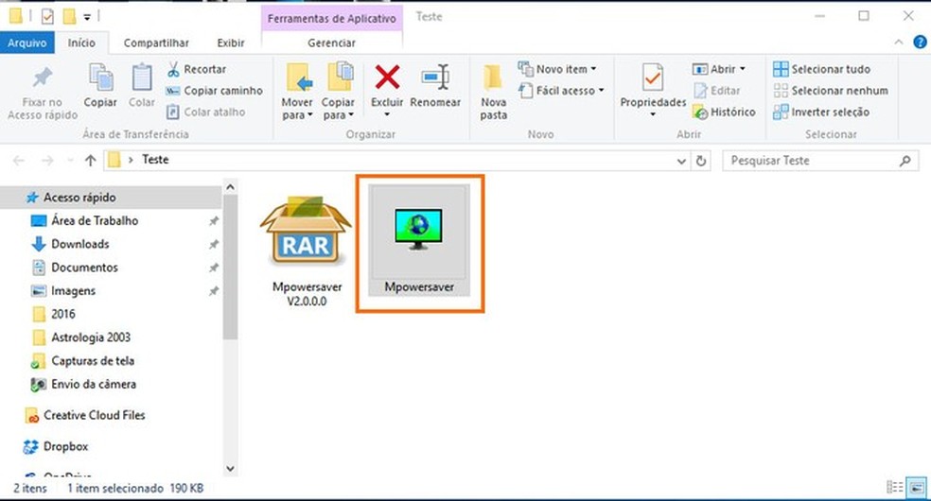Click the search magnifier icon
Screen dimensions: 931x501
(x=905, y=161)
